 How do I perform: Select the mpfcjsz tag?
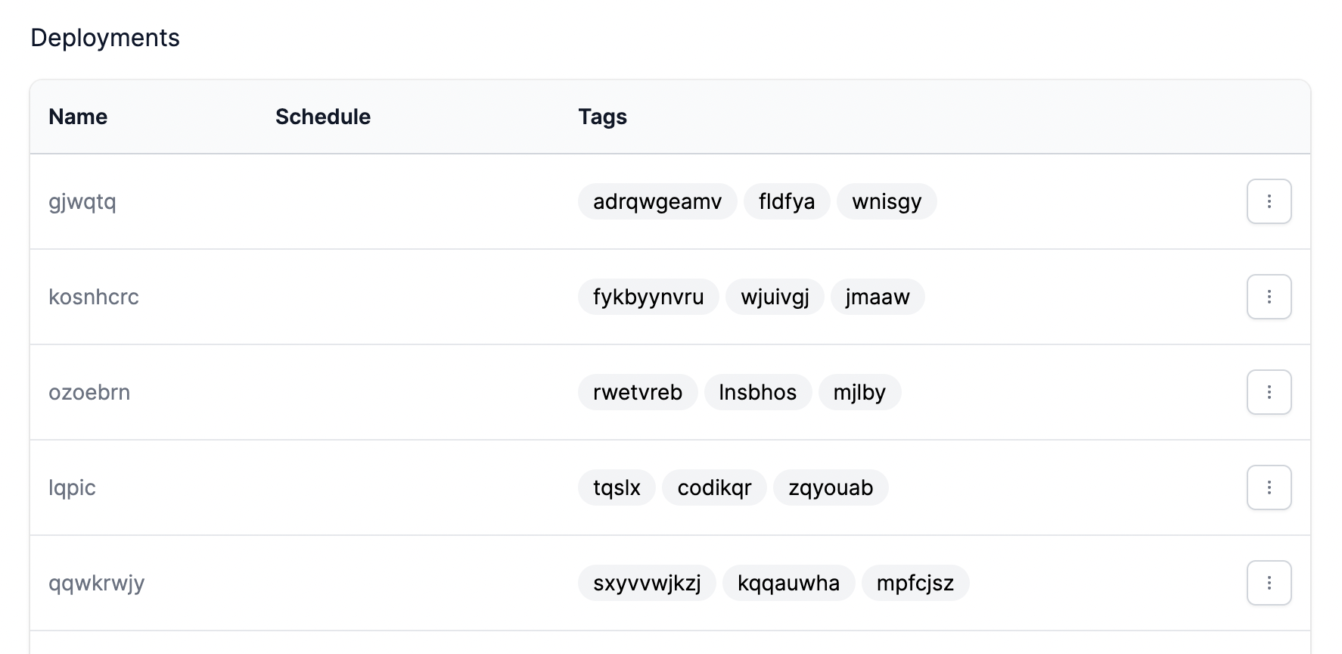[x=915, y=583]
